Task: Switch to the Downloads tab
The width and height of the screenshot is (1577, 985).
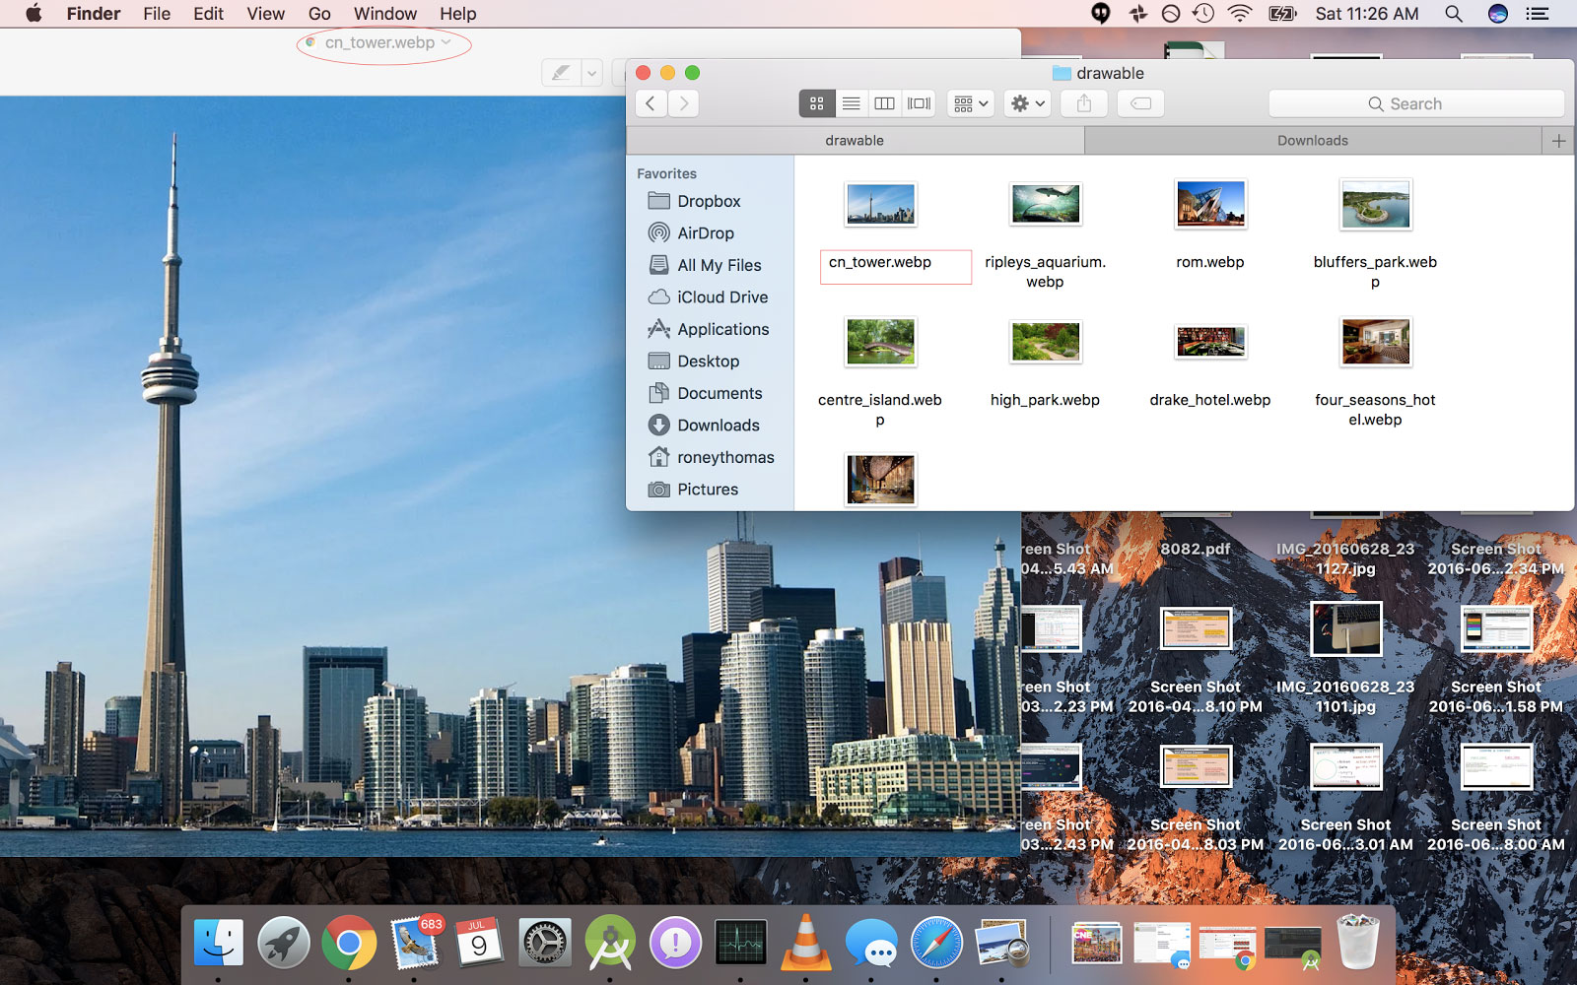Action: coord(1312,141)
